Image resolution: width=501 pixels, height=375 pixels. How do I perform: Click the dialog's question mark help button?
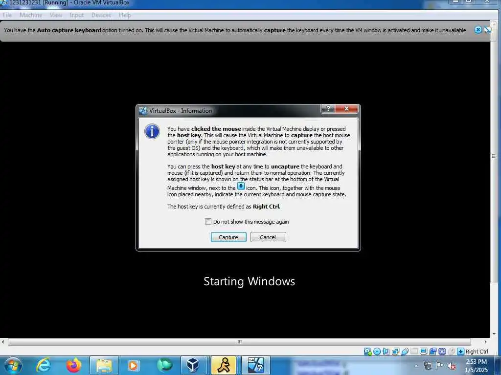[328, 108]
